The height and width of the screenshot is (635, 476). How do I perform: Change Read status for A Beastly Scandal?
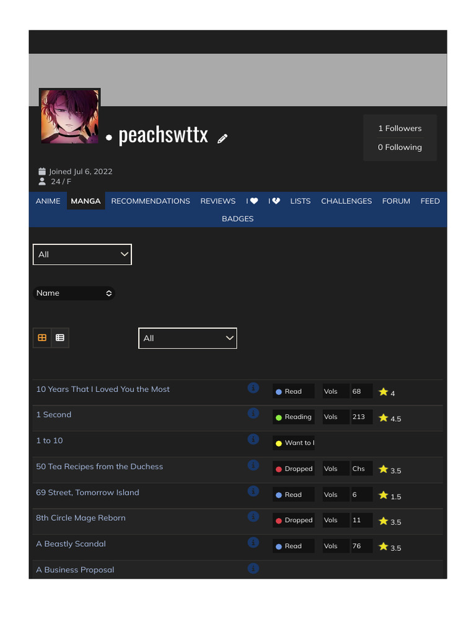coord(293,546)
